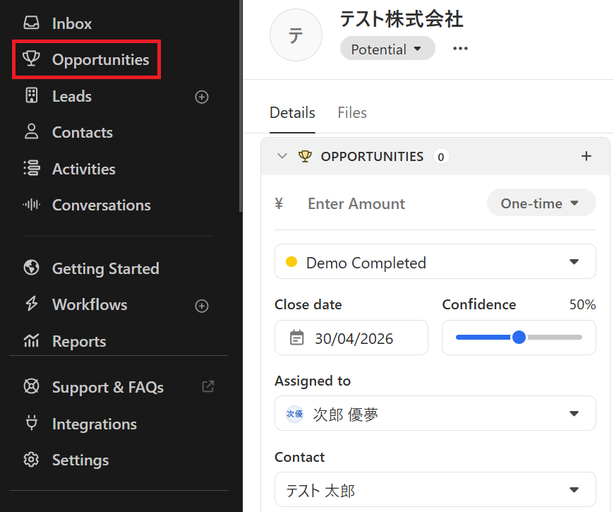614x512 pixels.
Task: Add a new lead with plus icon
Action: coord(202,97)
